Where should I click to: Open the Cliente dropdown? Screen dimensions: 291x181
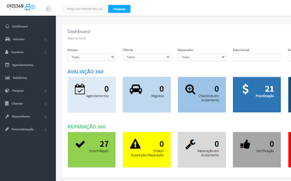[146, 57]
